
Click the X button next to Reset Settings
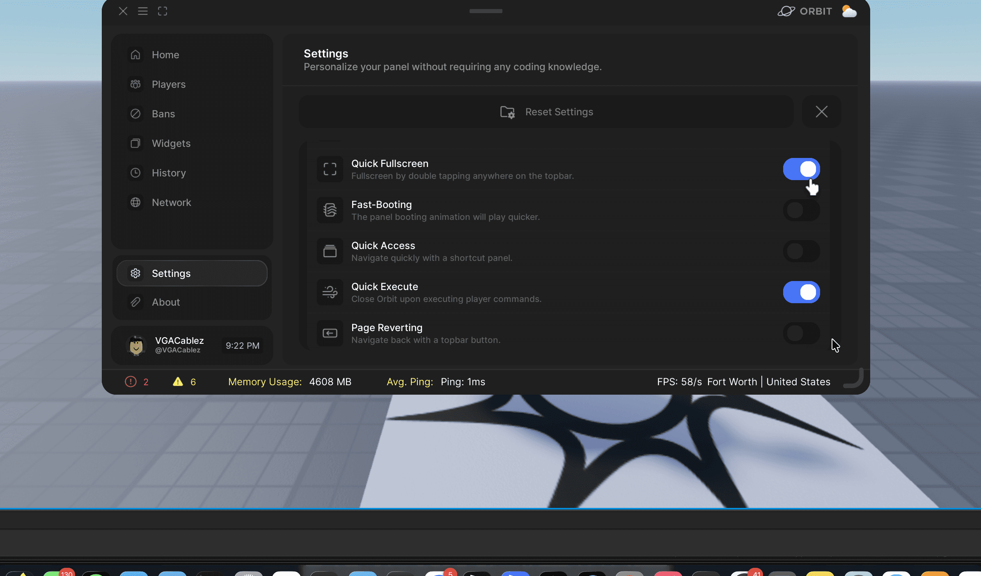pyautogui.click(x=821, y=112)
